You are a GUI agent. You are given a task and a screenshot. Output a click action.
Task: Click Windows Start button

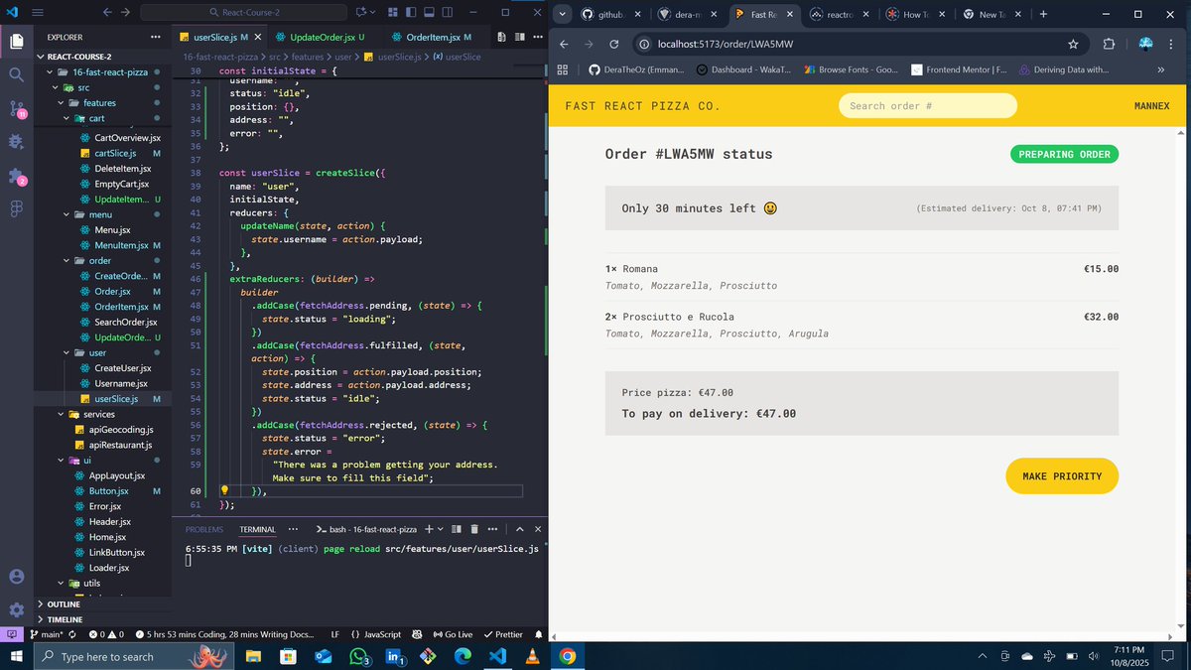(x=18, y=656)
